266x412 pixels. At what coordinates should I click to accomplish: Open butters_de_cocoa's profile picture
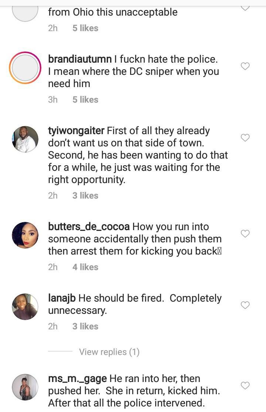(25, 235)
